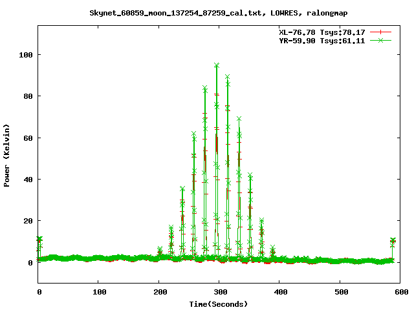Click the x-axis tick label 500
Viewport: 414px width, 310px height.
tap(341, 292)
